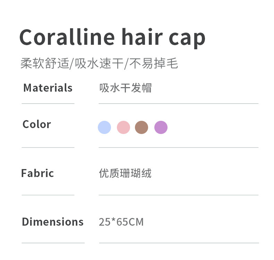Click the Dimensions label

[x=53, y=222]
